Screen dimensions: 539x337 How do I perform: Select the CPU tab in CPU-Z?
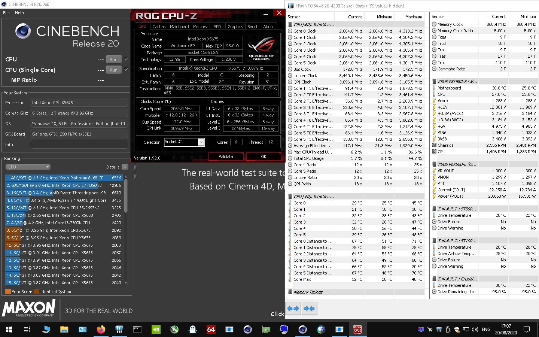[x=142, y=26]
